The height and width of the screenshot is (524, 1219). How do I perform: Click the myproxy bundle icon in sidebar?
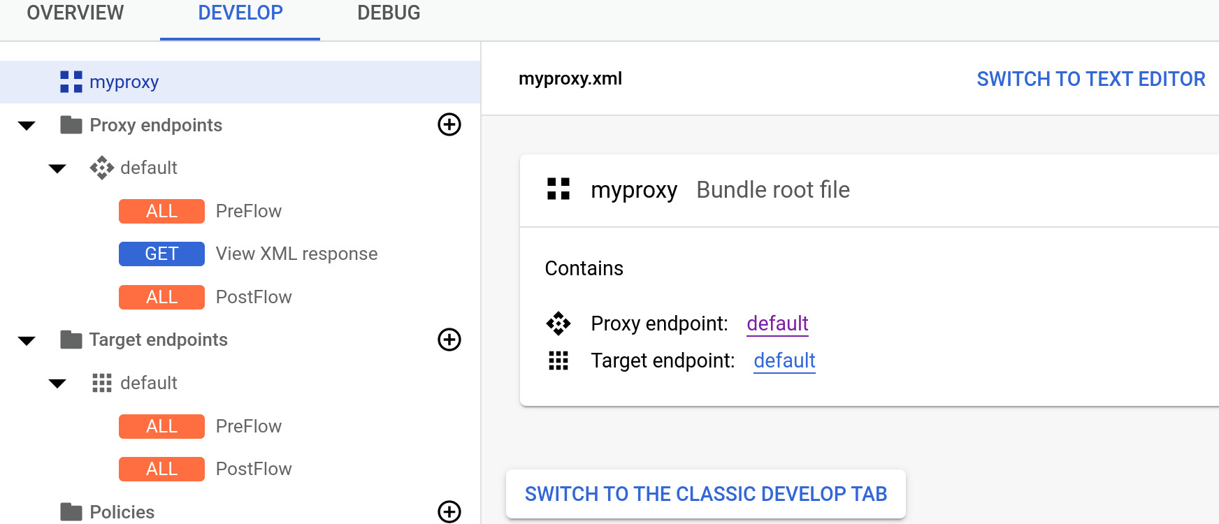pos(71,82)
